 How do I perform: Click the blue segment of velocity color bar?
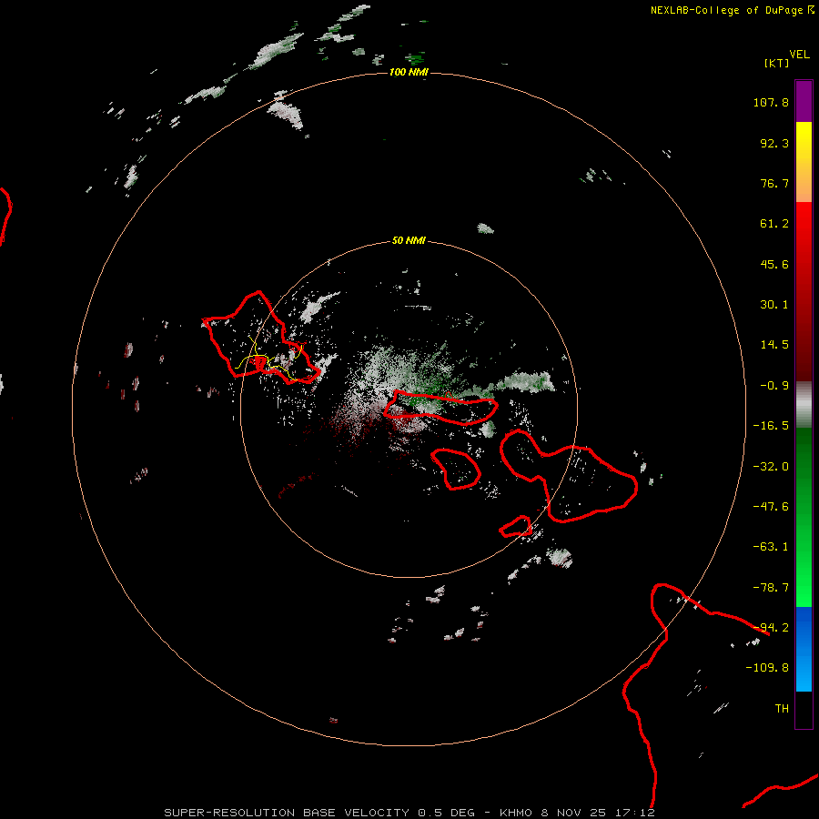tap(804, 649)
